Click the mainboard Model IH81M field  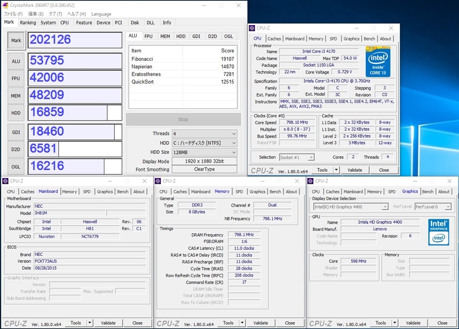point(69,213)
